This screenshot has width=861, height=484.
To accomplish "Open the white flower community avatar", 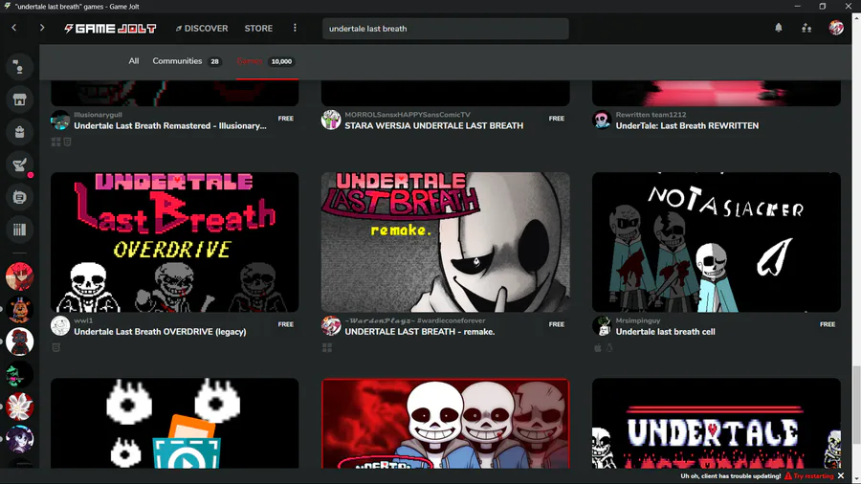I will pyautogui.click(x=19, y=407).
